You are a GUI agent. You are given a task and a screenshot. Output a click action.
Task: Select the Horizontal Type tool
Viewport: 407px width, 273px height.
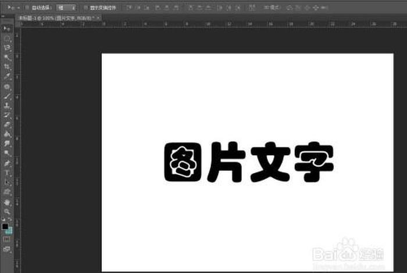(7, 173)
